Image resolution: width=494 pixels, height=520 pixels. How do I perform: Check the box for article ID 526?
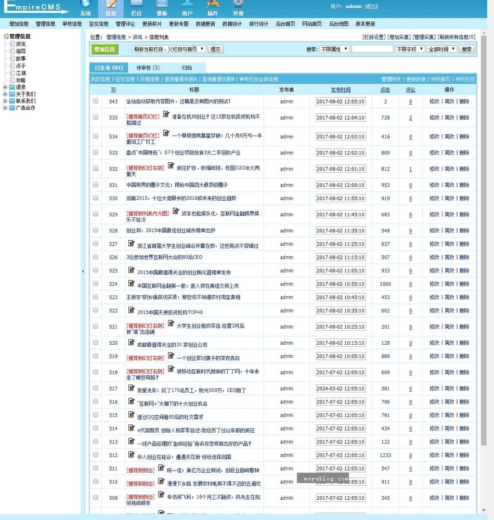(x=96, y=257)
